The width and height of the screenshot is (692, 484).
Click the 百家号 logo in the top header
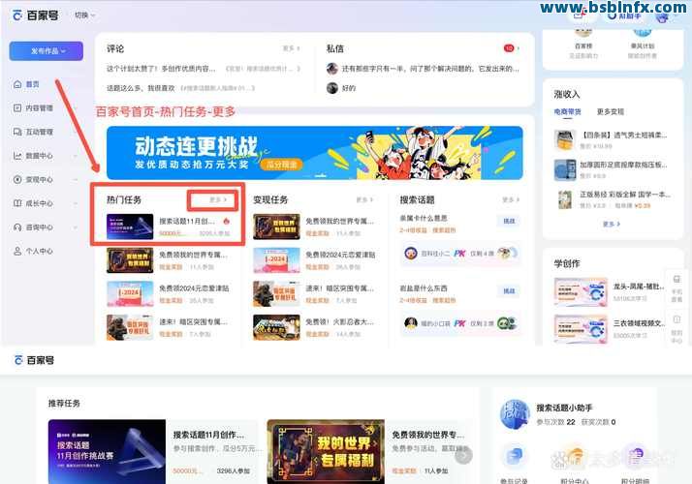[35, 15]
